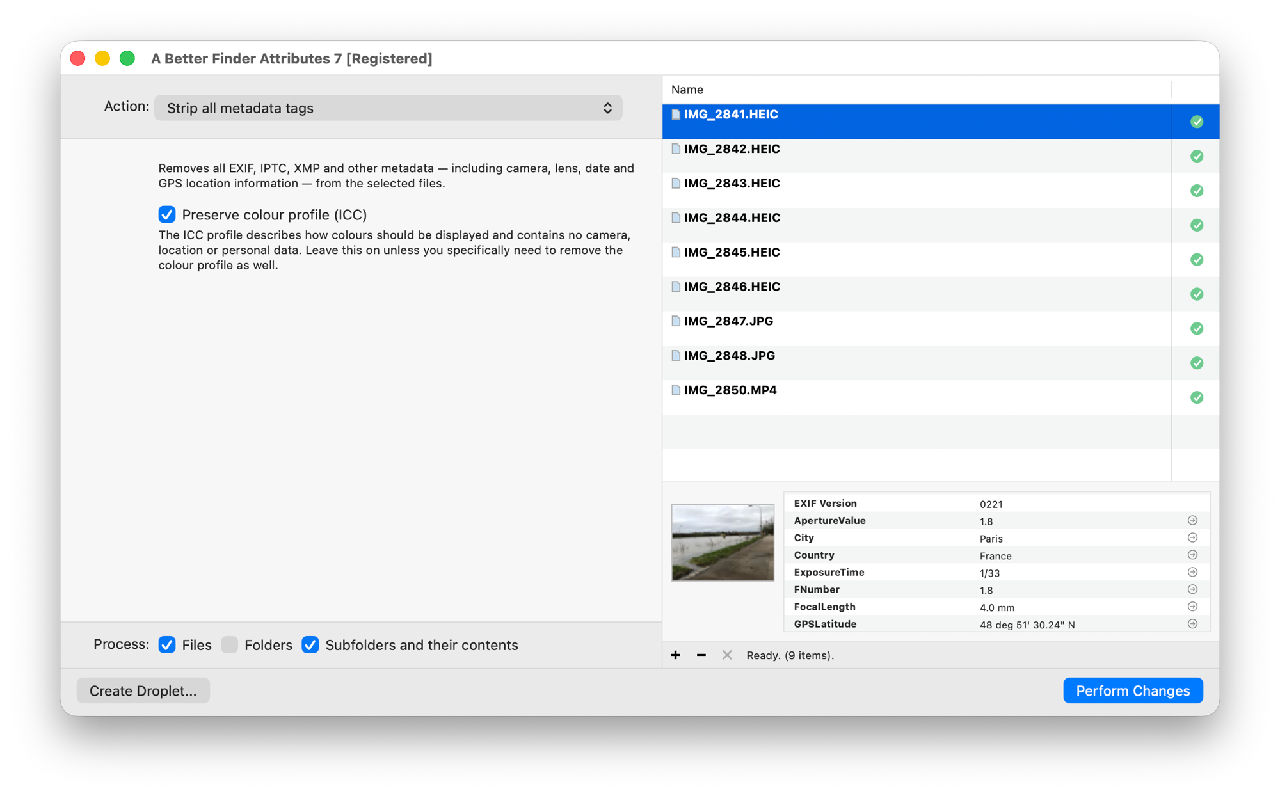The height and width of the screenshot is (796, 1280).
Task: Click arrow icon on GPSLatitude row
Action: pos(1192,625)
